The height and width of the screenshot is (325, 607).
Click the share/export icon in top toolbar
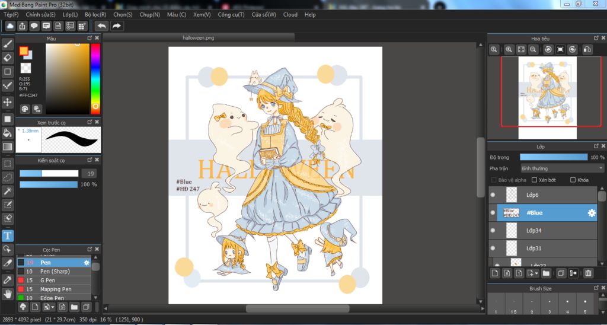click(x=22, y=26)
